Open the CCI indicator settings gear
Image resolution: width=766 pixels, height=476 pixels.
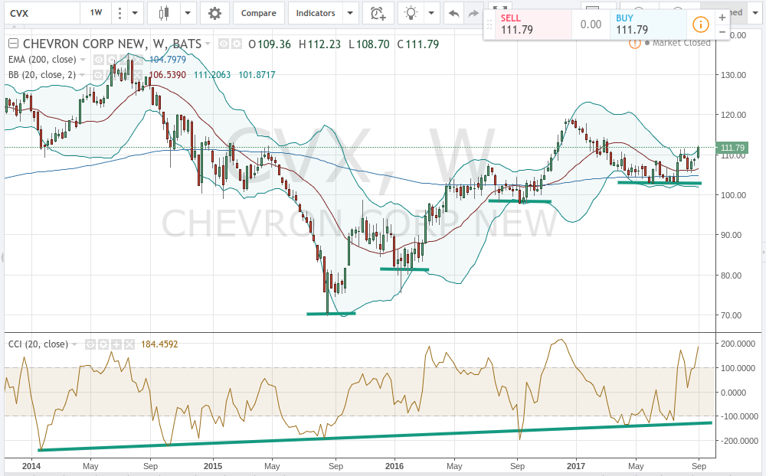103,344
